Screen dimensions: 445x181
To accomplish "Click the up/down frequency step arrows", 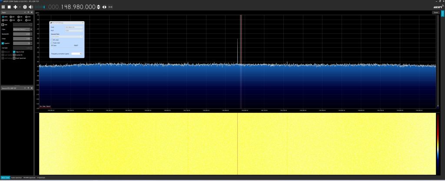I will coord(99,7).
